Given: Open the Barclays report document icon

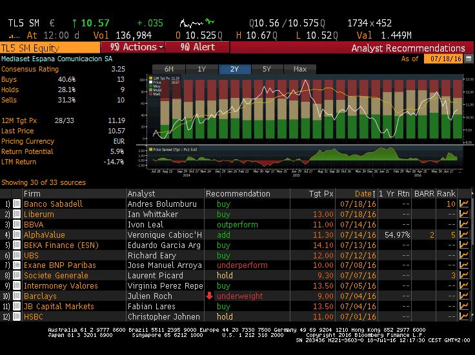Looking at the screenshot, I should (x=17, y=296).
